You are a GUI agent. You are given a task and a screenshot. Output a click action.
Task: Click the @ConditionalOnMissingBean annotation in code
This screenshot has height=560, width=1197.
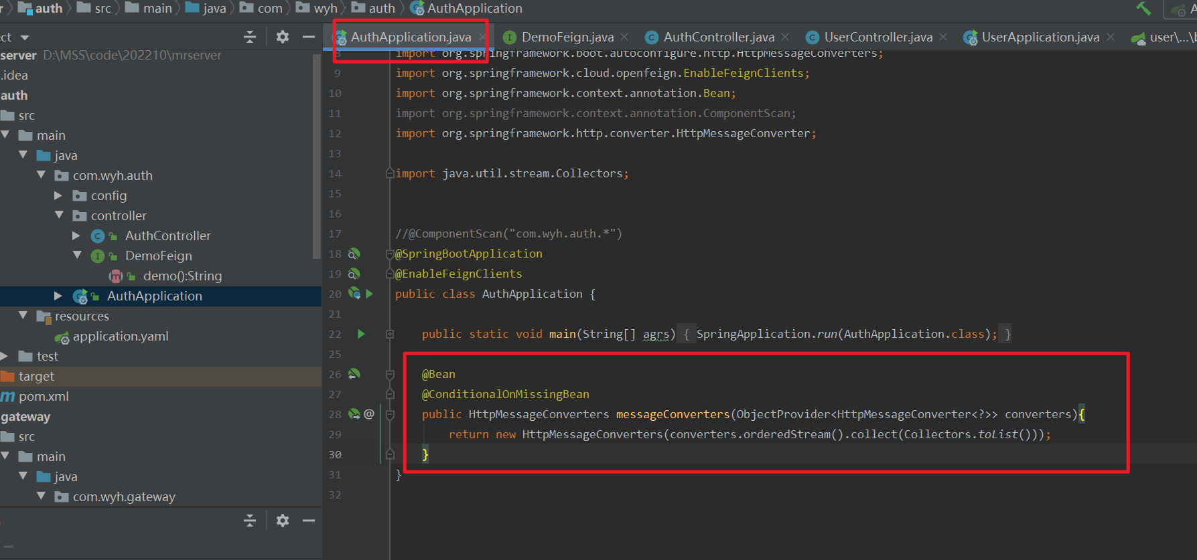point(506,394)
